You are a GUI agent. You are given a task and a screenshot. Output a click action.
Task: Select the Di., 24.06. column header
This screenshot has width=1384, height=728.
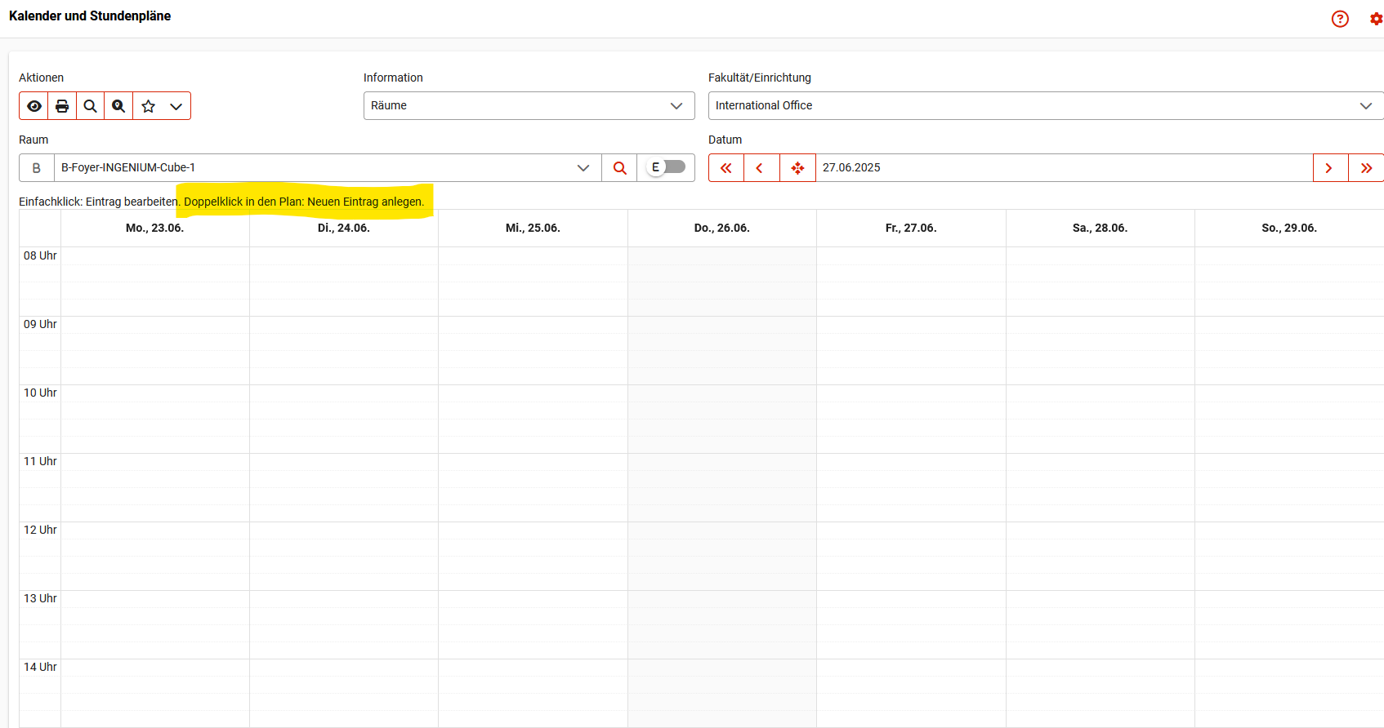click(344, 229)
